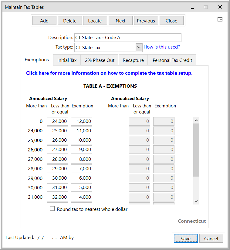Click Cancel to discard changes
Image resolution: width=230 pixels, height=250 pixels.
211,238
